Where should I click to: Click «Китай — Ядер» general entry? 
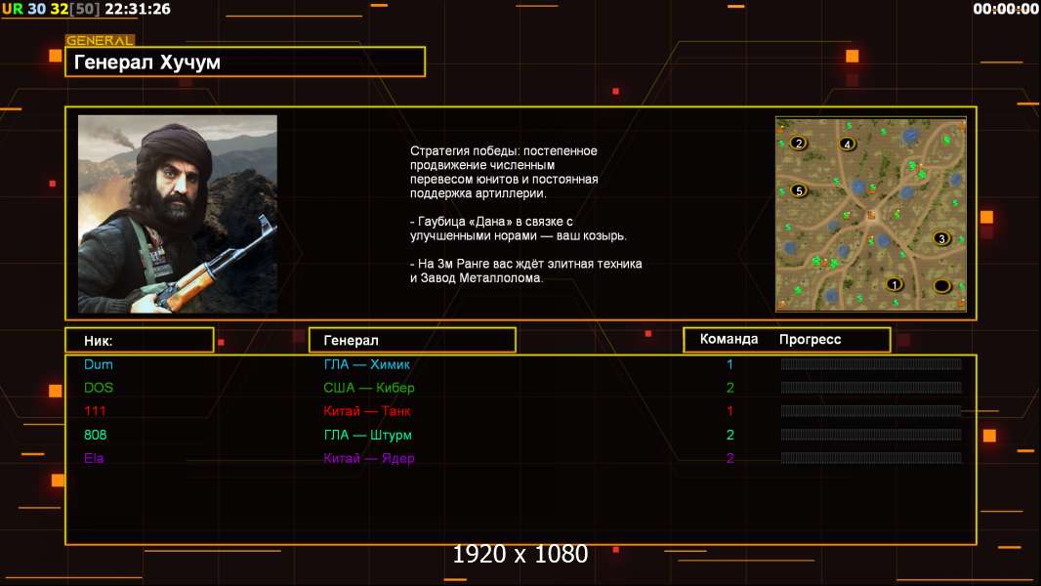(x=368, y=458)
